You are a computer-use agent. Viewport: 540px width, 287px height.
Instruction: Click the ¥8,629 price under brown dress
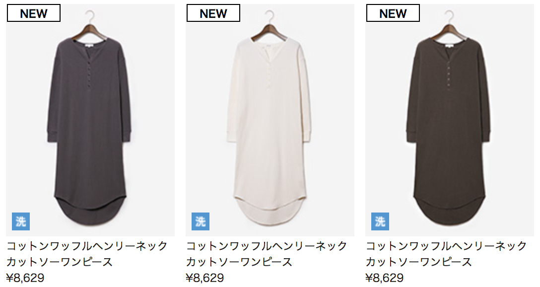(385, 278)
